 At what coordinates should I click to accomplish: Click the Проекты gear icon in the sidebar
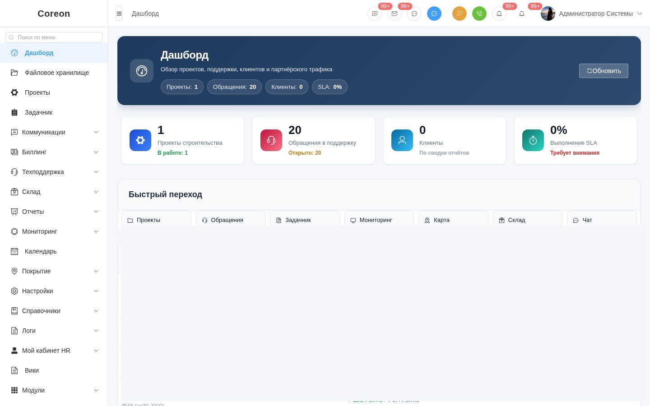click(14, 92)
